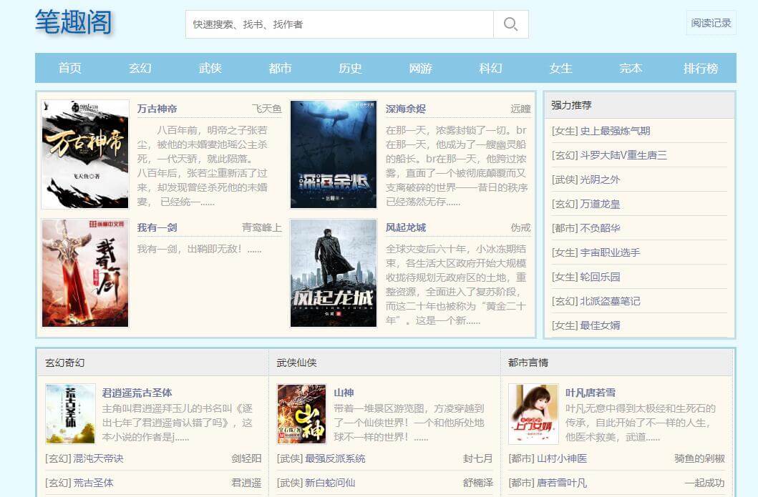Viewport: 758px width, 497px height.
Task: Open the 阅读记录 reading history button
Action: (711, 23)
